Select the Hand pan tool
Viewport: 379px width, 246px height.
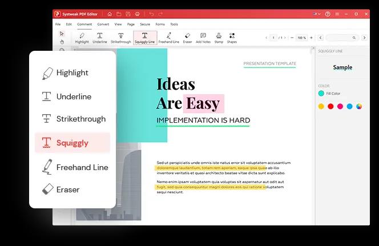click(62, 42)
